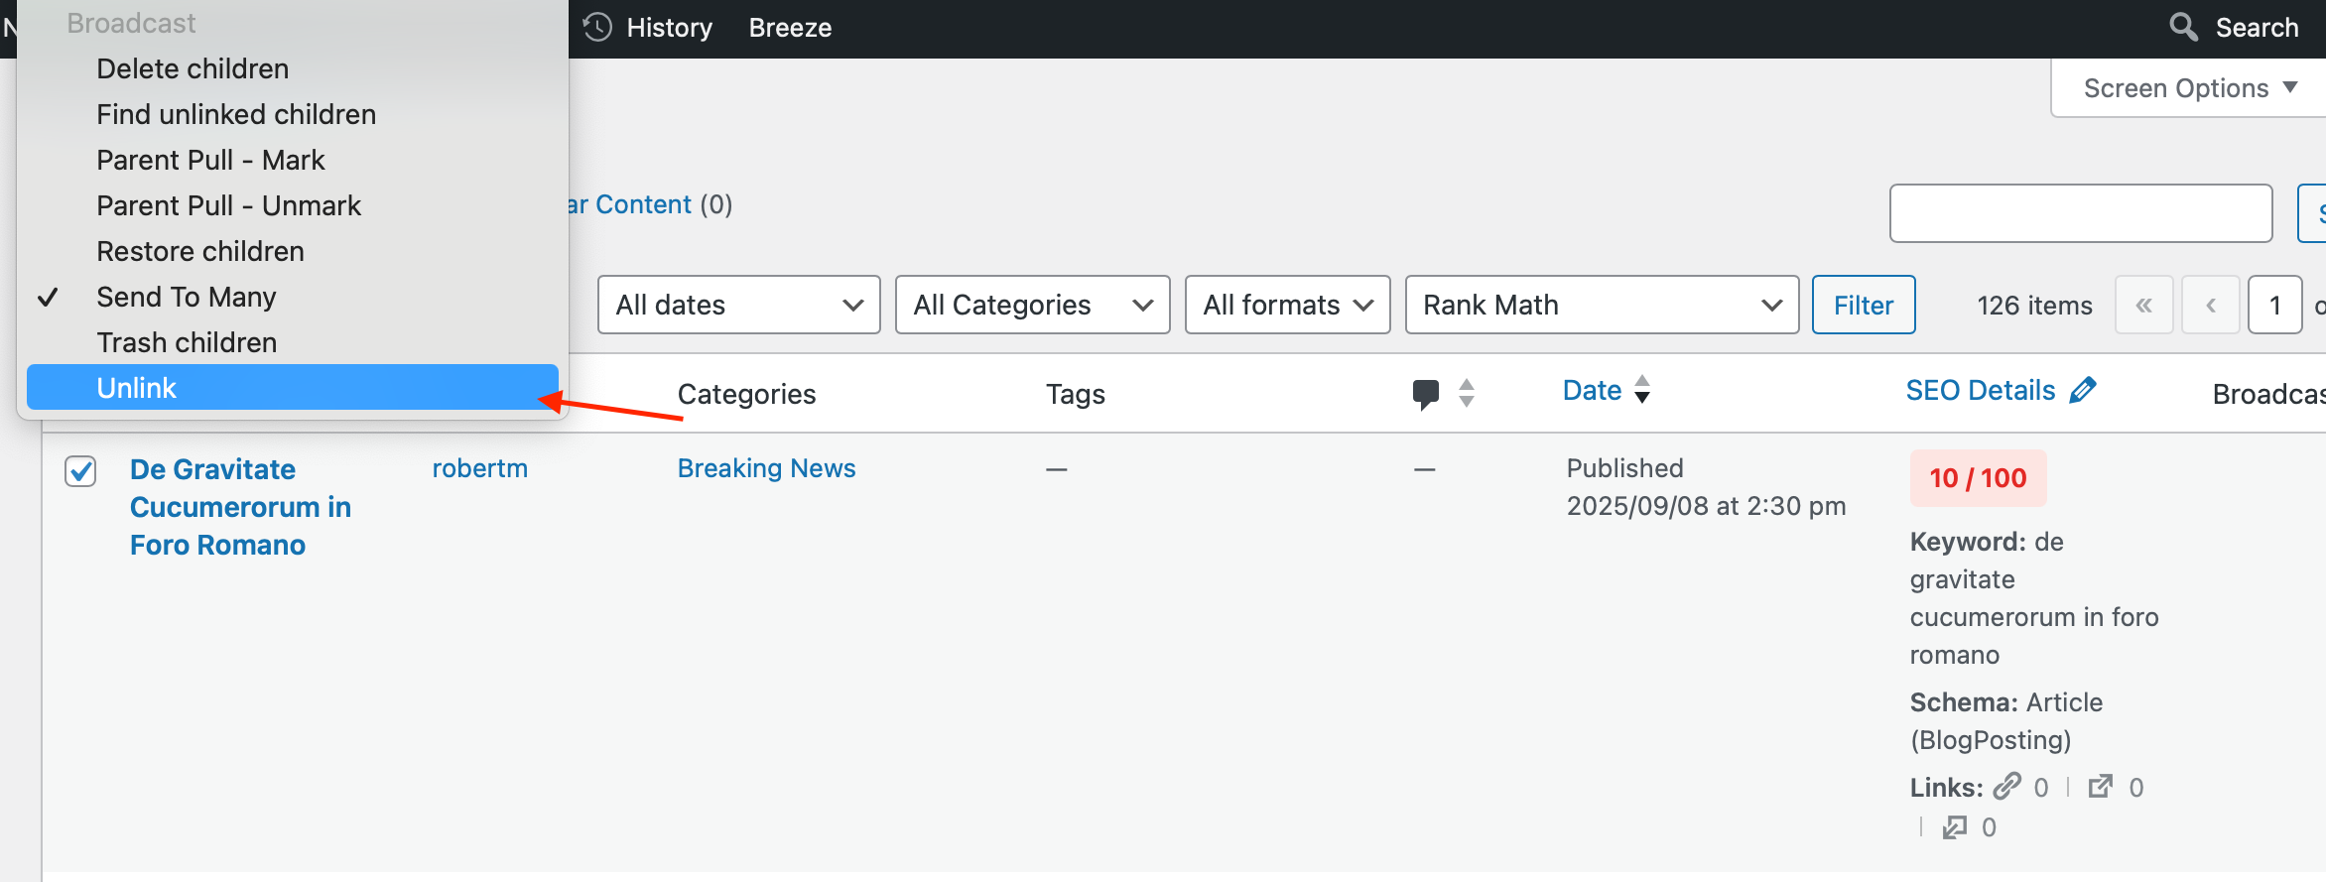This screenshot has width=2326, height=882.
Task: Expand the Screen Options panel
Action: [2190, 88]
